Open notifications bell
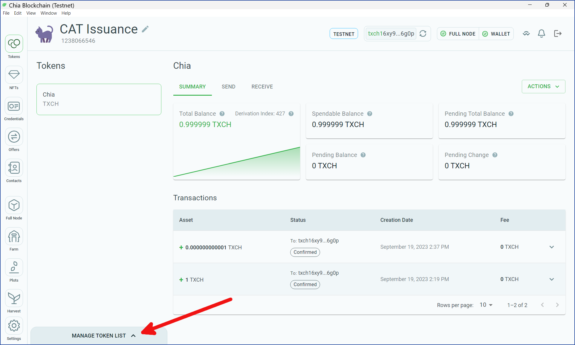Screen dimensions: 575x345 [542, 33]
